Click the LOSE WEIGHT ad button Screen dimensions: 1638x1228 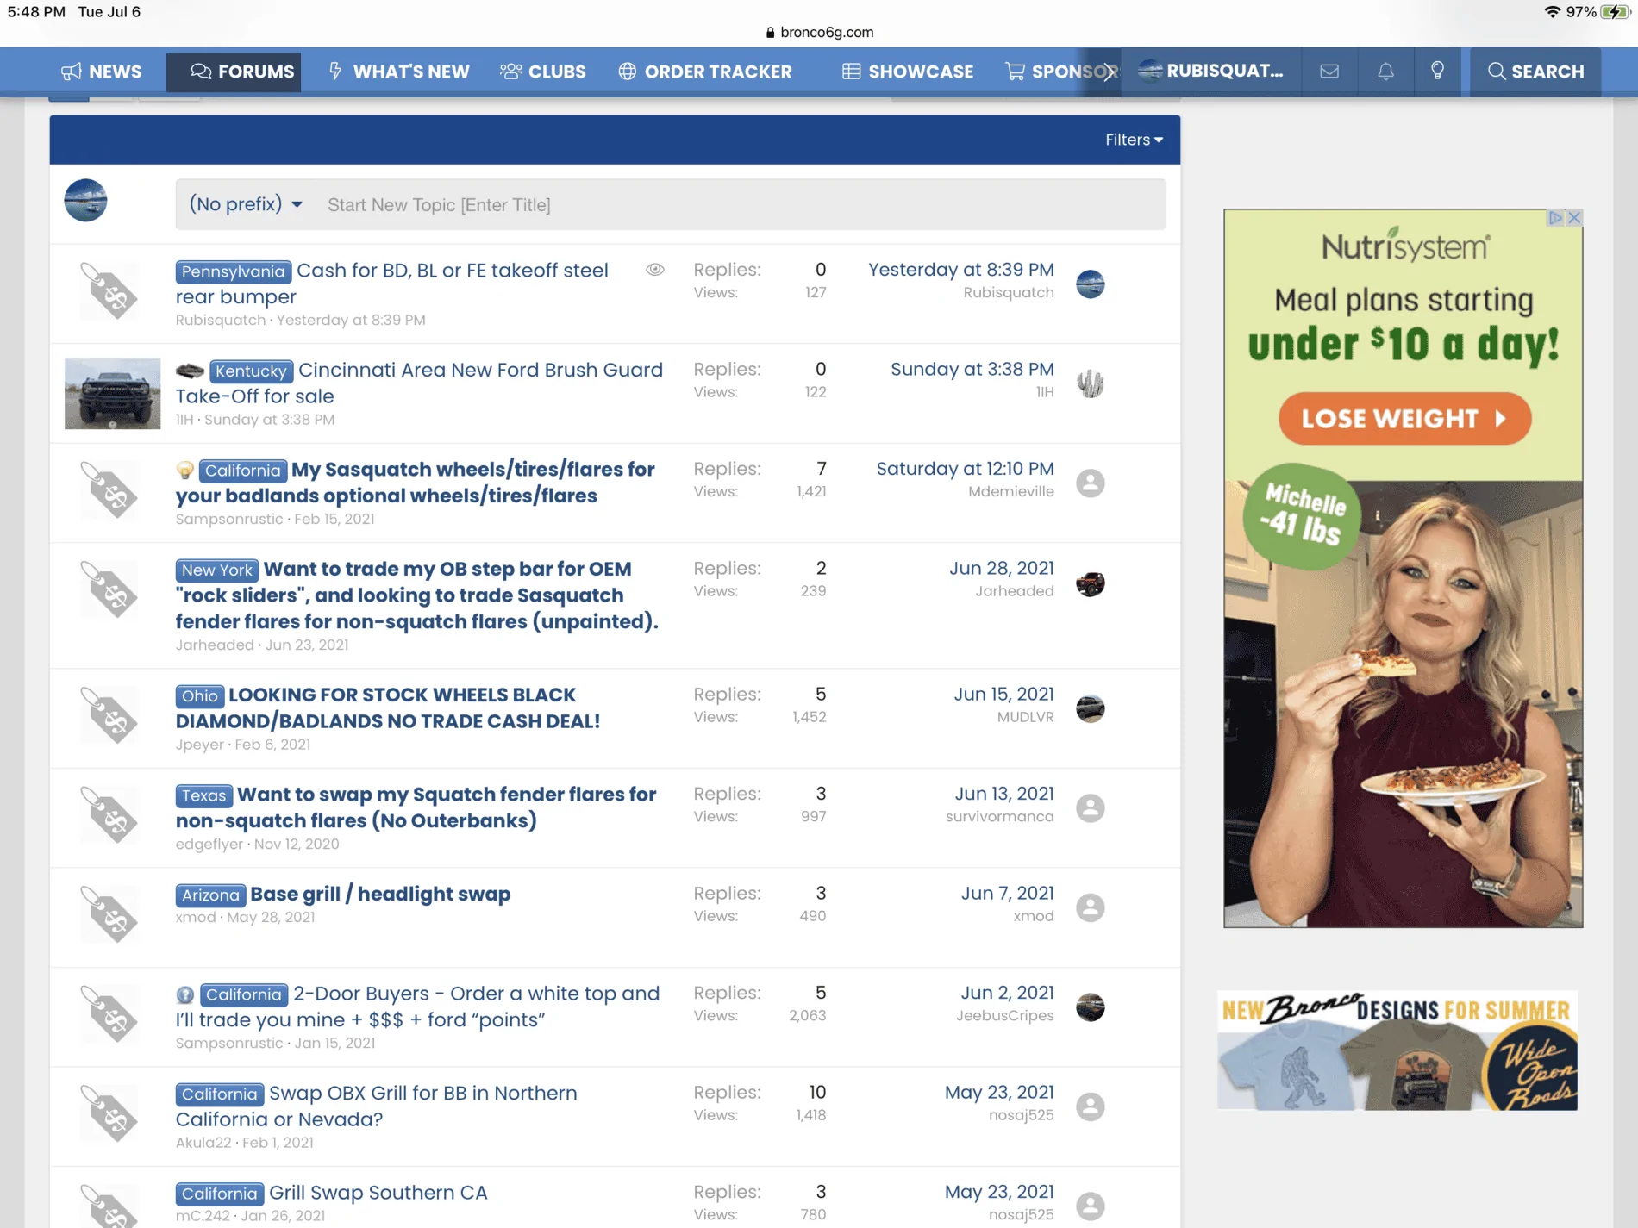coord(1404,419)
